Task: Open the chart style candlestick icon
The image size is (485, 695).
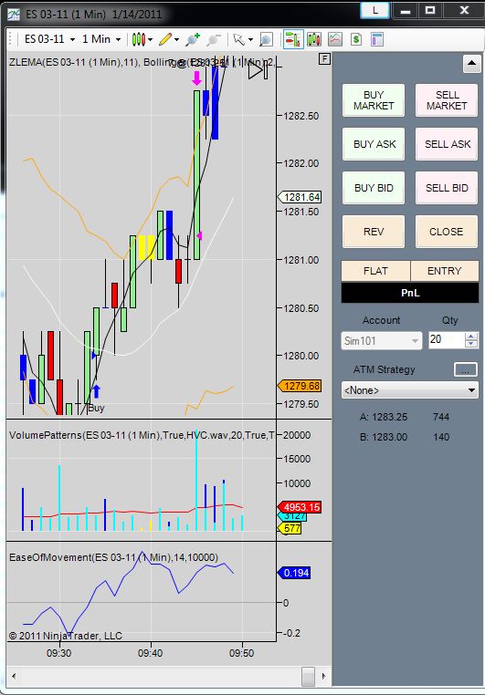Action: pyautogui.click(x=138, y=39)
